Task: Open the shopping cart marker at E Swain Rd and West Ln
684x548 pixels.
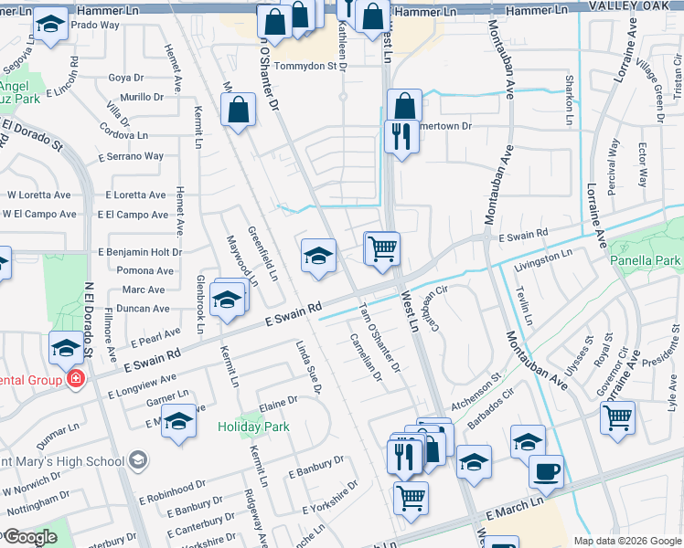Action: pyautogui.click(x=382, y=250)
